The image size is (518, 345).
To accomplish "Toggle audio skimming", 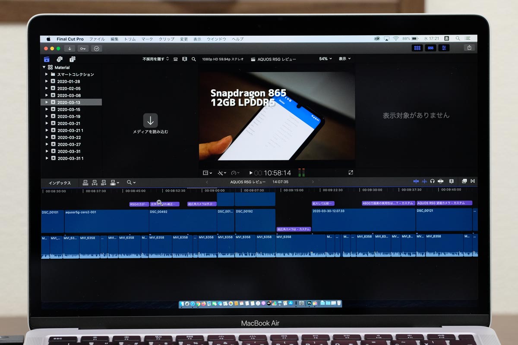I will pos(424,181).
